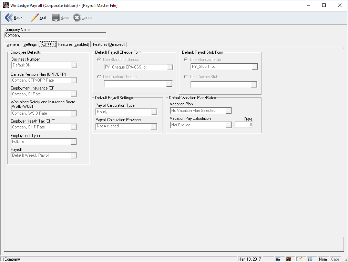This screenshot has width=348, height=262.
Task: Click the Cancel X circle icon
Action: click(77, 18)
